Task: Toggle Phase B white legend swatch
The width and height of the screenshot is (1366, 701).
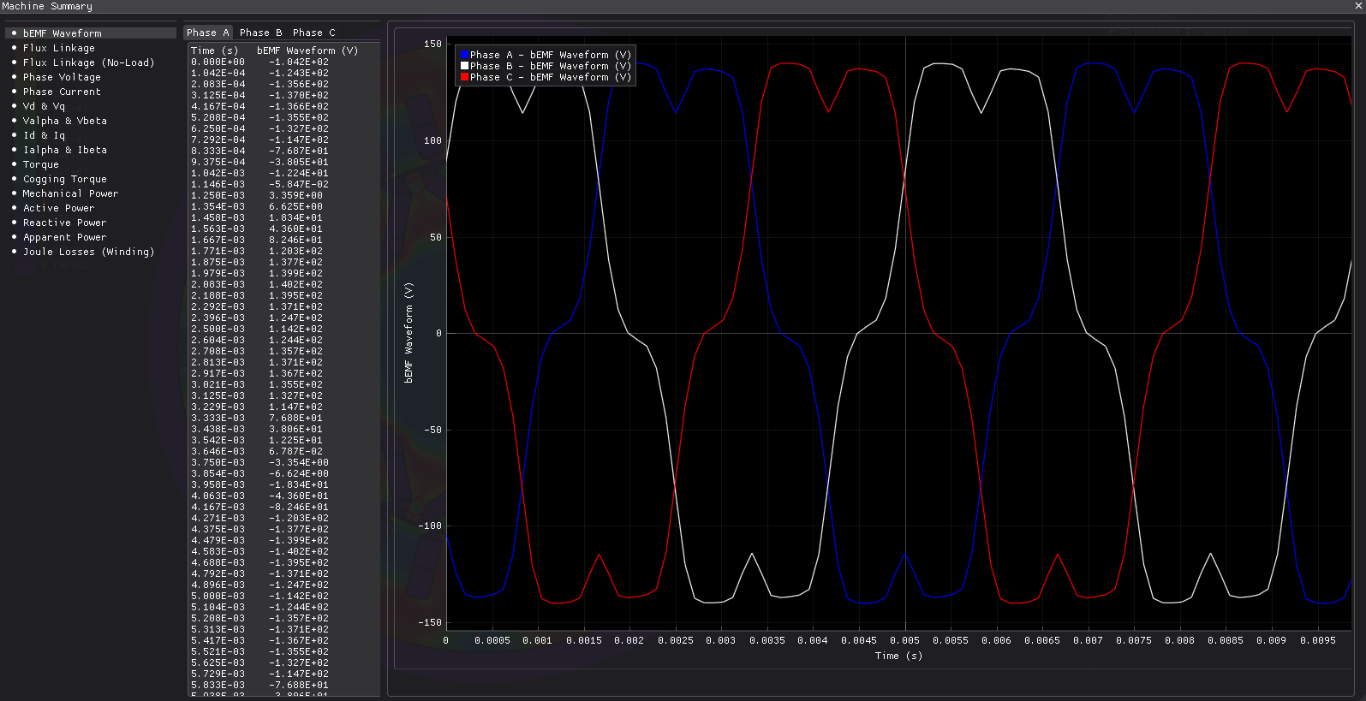Action: (464, 66)
